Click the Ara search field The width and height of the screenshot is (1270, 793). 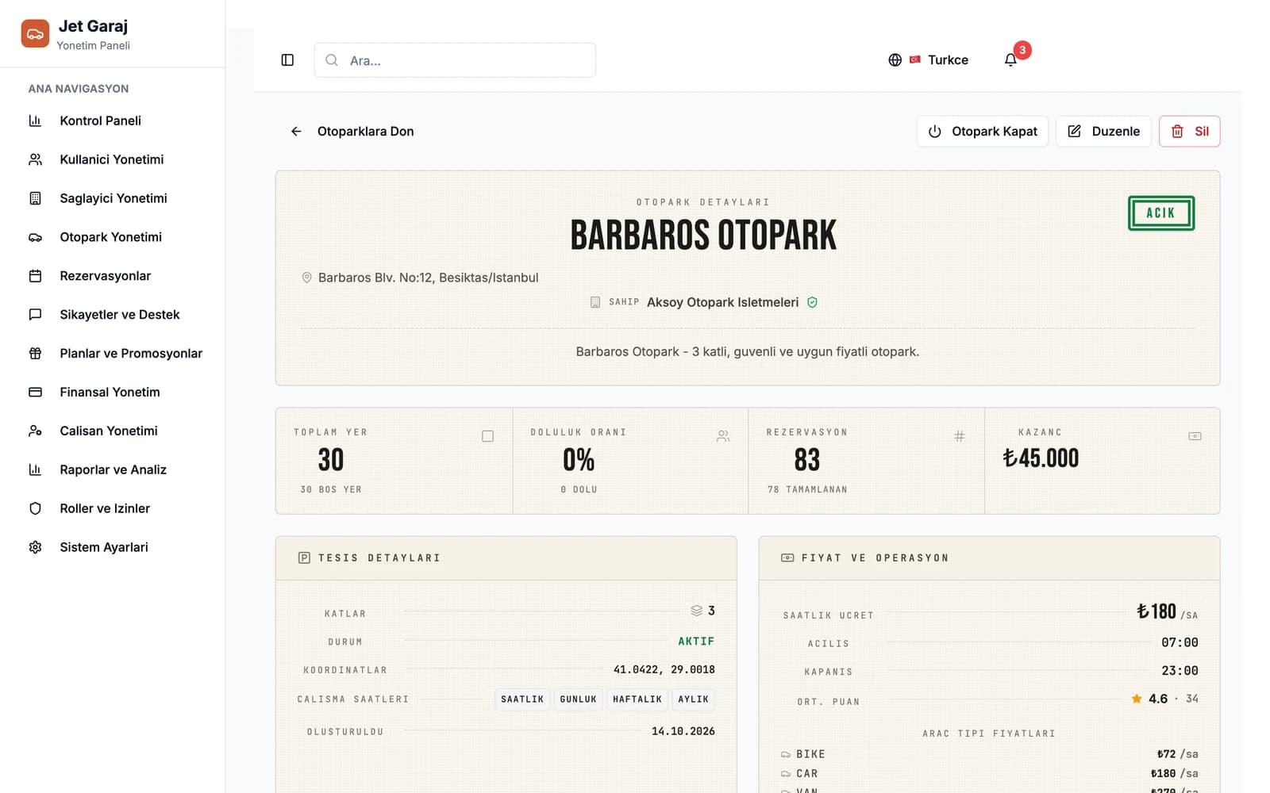click(455, 60)
